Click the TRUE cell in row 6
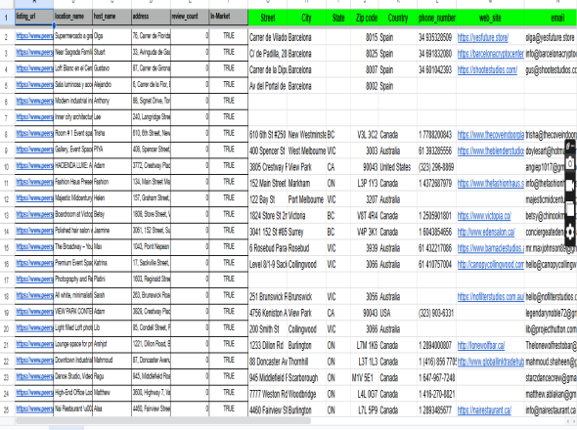Image resolution: width=577 pixels, height=430 pixels. pos(229,101)
